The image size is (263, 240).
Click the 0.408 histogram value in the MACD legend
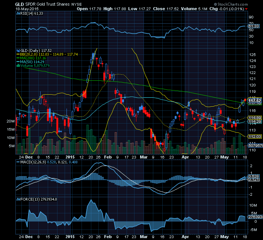[x=73, y=162]
